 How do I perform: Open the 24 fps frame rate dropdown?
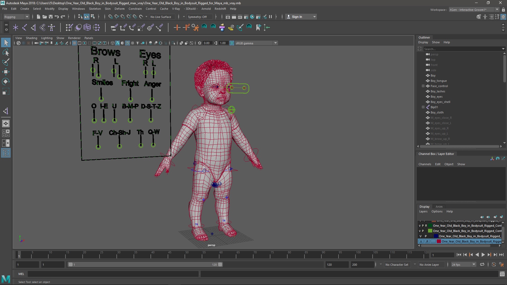coord(463,264)
